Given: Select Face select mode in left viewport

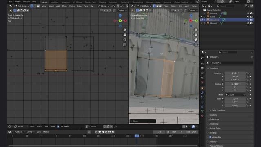Looking at the screenshot, I should pyautogui.click(x=38, y=6).
